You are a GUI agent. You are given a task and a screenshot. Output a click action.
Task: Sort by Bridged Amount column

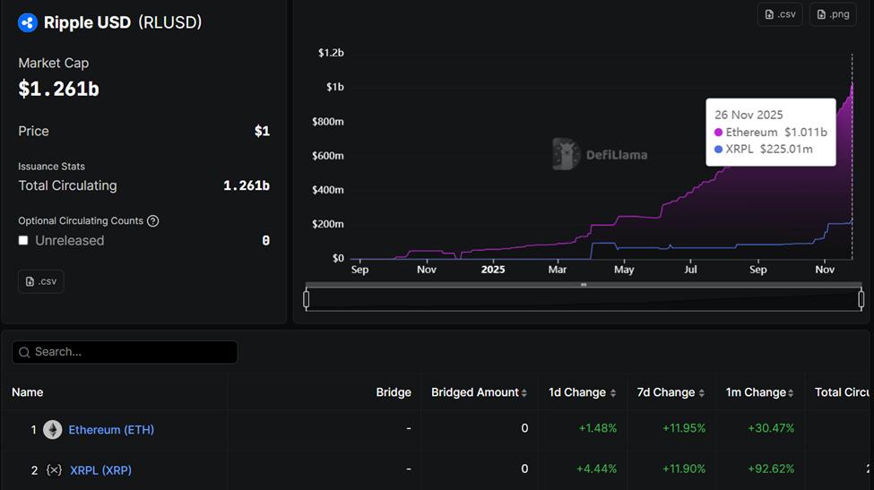click(479, 392)
